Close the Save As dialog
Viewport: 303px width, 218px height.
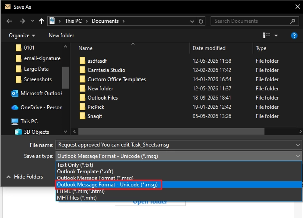(297, 7)
